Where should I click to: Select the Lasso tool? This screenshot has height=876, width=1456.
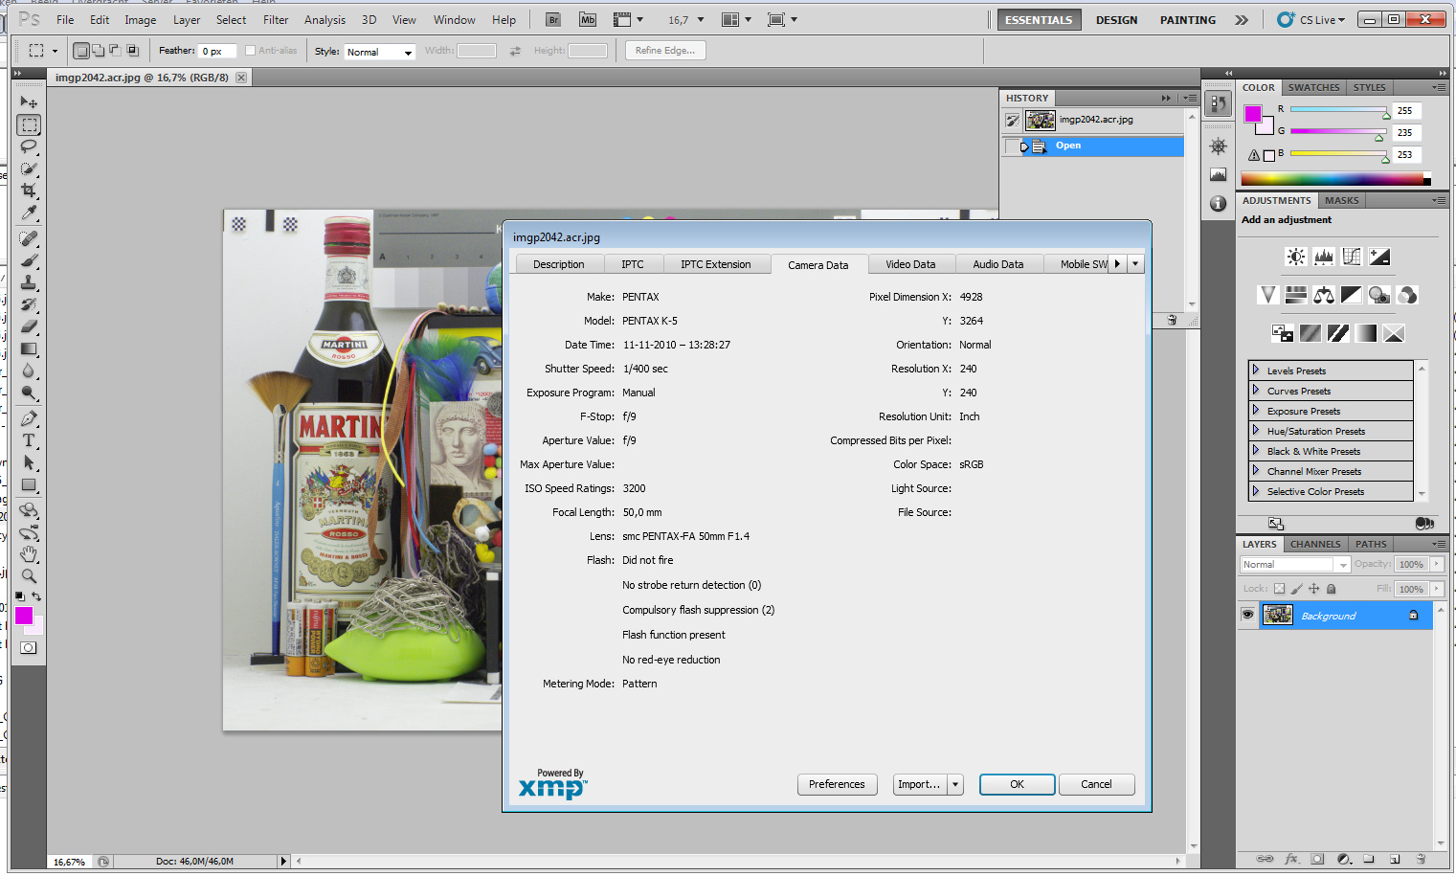[29, 146]
